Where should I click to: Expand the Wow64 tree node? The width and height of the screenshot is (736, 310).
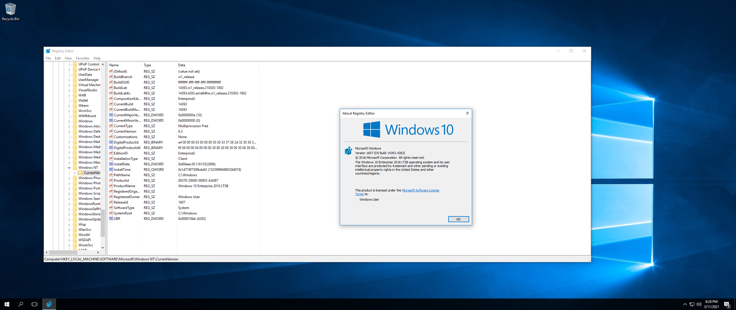69,235
